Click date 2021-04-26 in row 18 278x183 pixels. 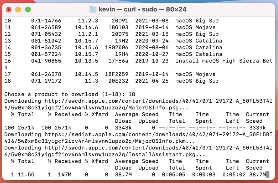[x=152, y=81]
